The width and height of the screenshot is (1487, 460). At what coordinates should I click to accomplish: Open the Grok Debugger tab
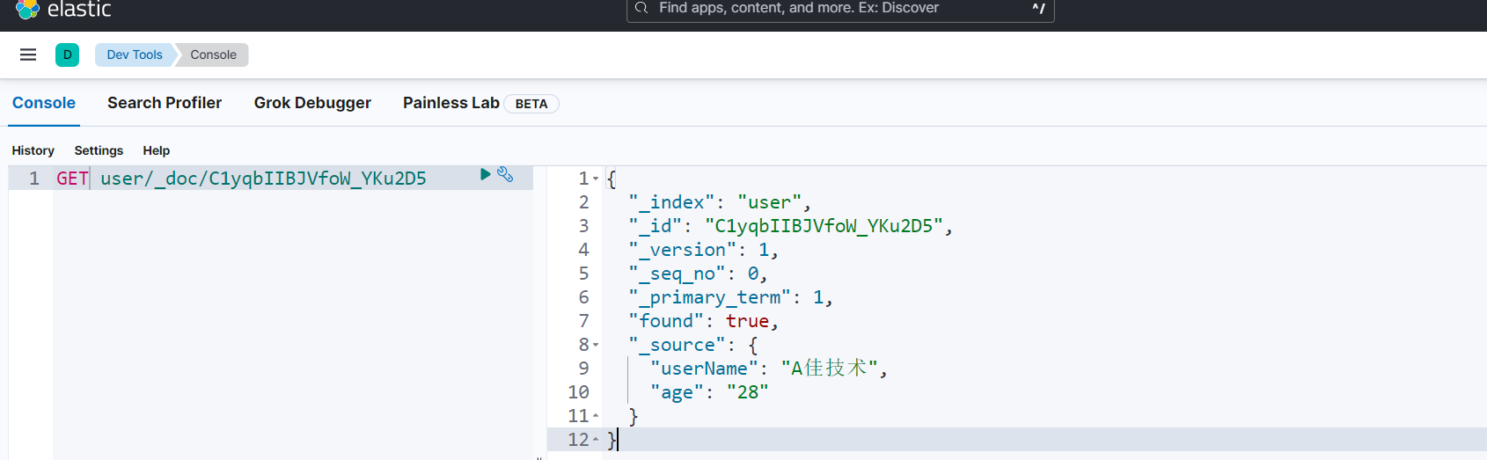312,103
